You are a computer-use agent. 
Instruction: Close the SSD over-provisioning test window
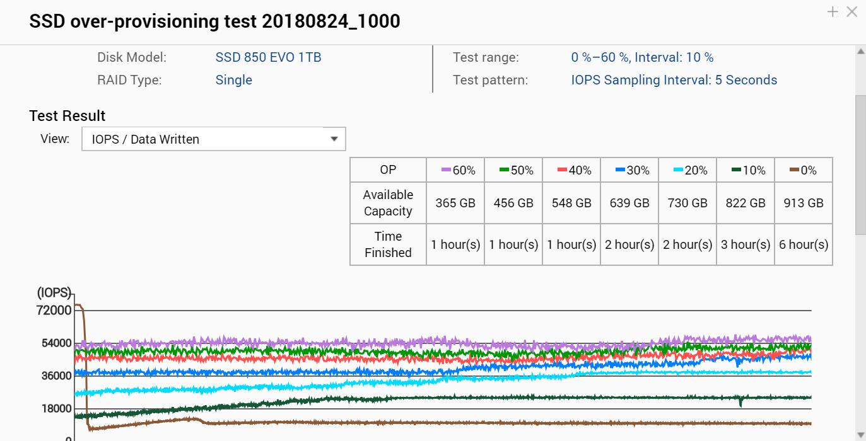click(x=851, y=11)
